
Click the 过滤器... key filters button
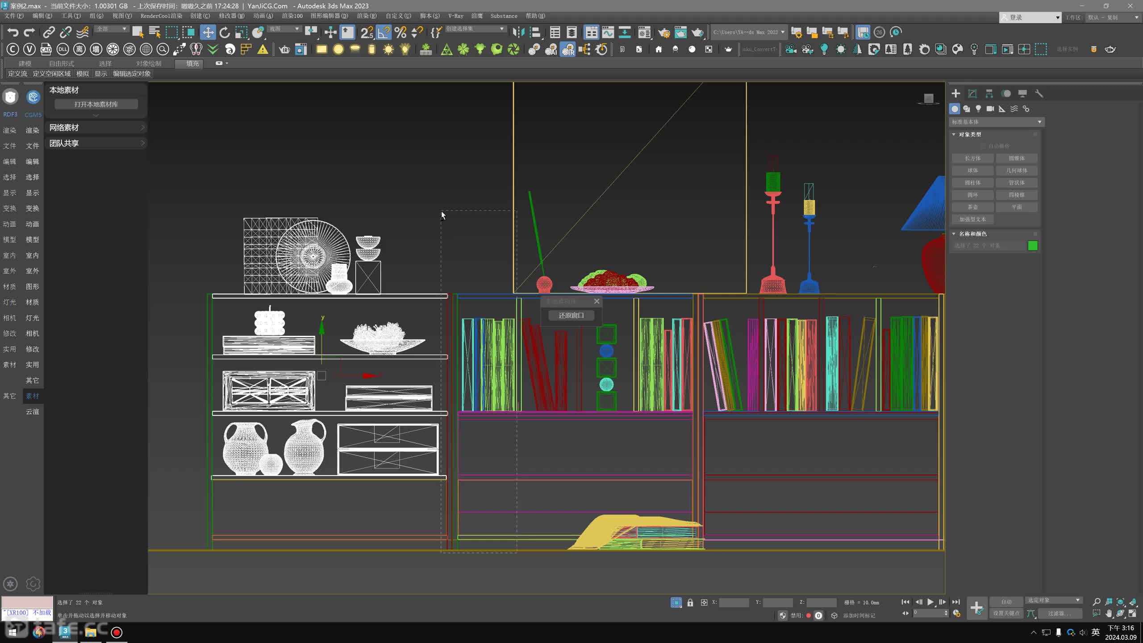[1059, 613]
